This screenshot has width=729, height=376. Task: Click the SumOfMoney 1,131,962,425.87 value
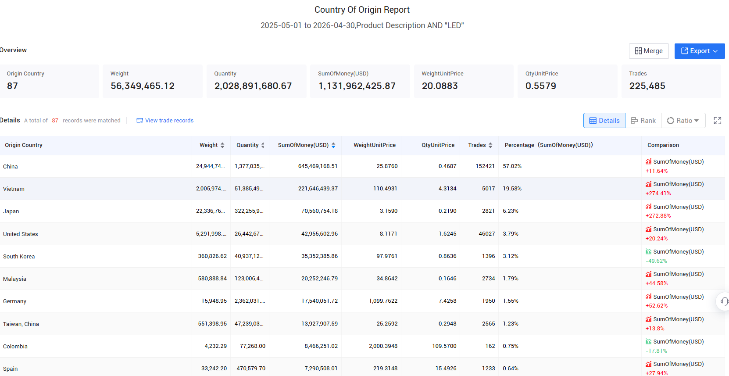coord(357,86)
